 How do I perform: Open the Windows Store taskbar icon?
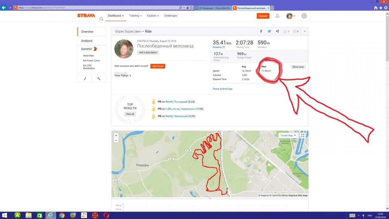pyautogui.click(x=40, y=215)
